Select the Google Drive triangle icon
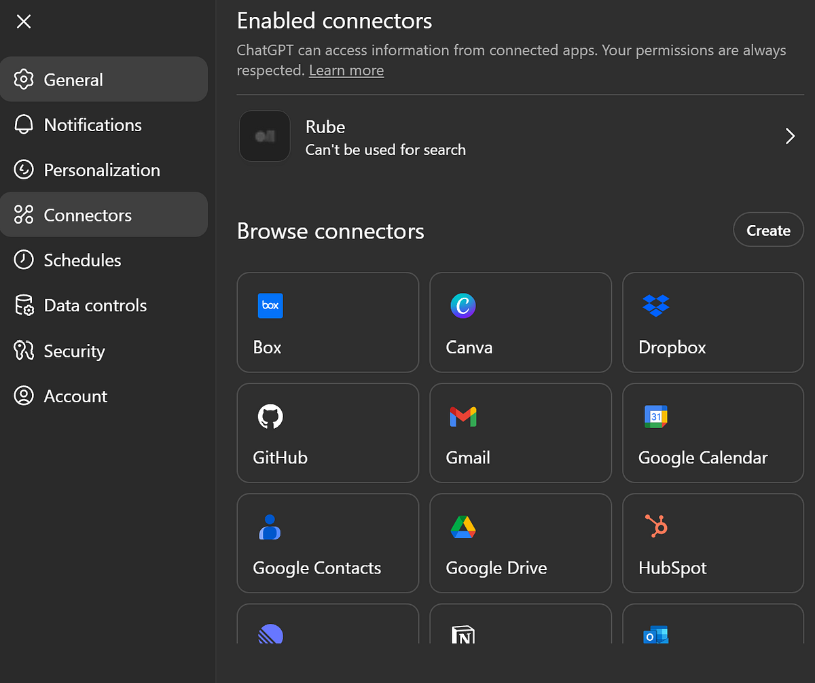 coord(463,527)
